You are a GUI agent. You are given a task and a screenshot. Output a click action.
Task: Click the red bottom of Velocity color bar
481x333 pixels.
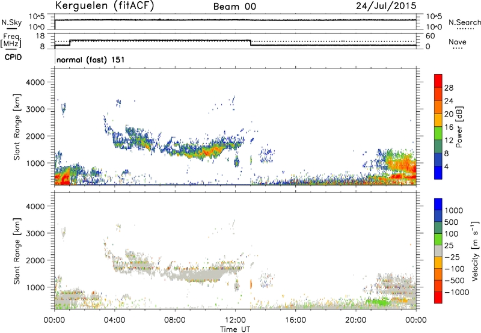[x=438, y=297]
